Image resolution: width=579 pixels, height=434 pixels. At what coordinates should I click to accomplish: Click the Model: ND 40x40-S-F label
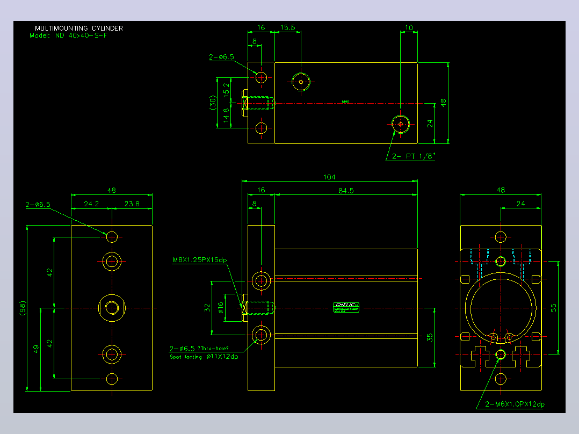(x=69, y=35)
